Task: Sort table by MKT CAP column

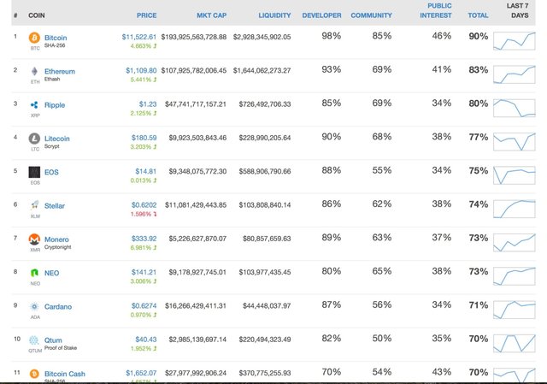Action: click(211, 15)
